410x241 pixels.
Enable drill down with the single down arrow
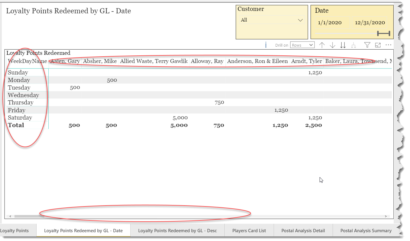click(x=333, y=45)
